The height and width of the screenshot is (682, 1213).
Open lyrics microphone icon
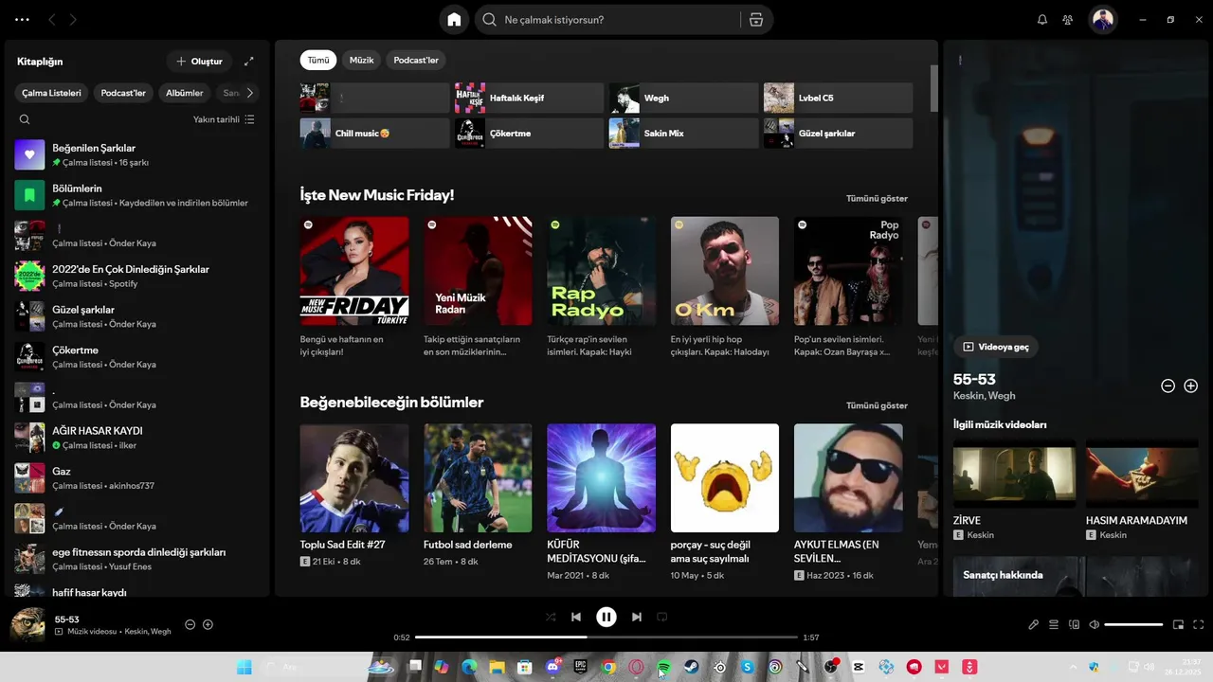pyautogui.click(x=1034, y=624)
